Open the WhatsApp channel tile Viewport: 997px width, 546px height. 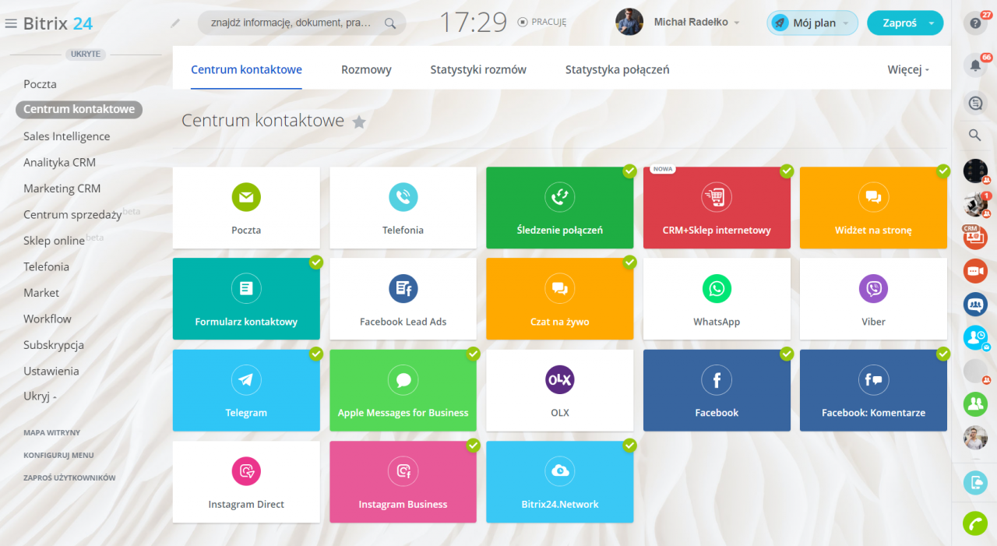(x=717, y=299)
